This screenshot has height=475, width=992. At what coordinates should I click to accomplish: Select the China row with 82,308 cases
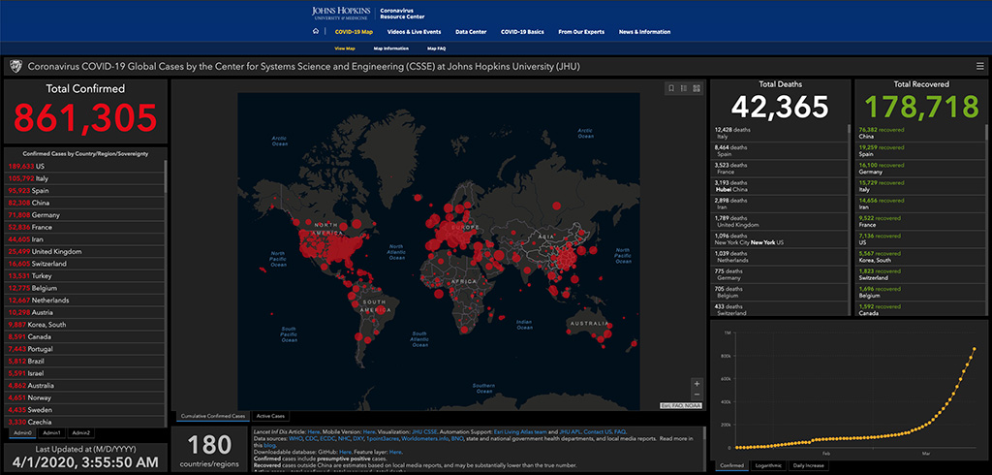85,203
